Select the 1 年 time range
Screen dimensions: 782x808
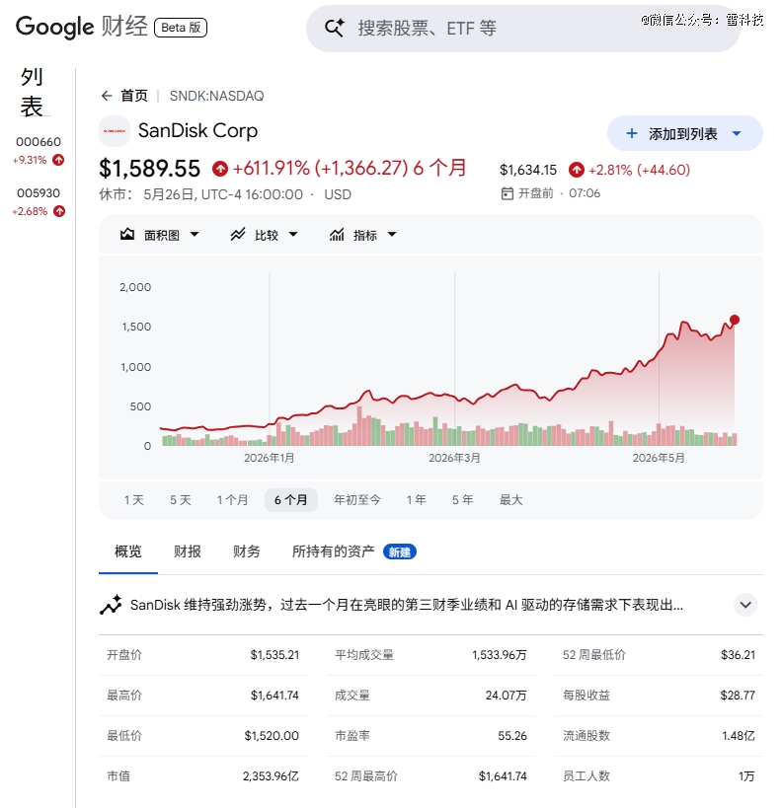pos(416,500)
